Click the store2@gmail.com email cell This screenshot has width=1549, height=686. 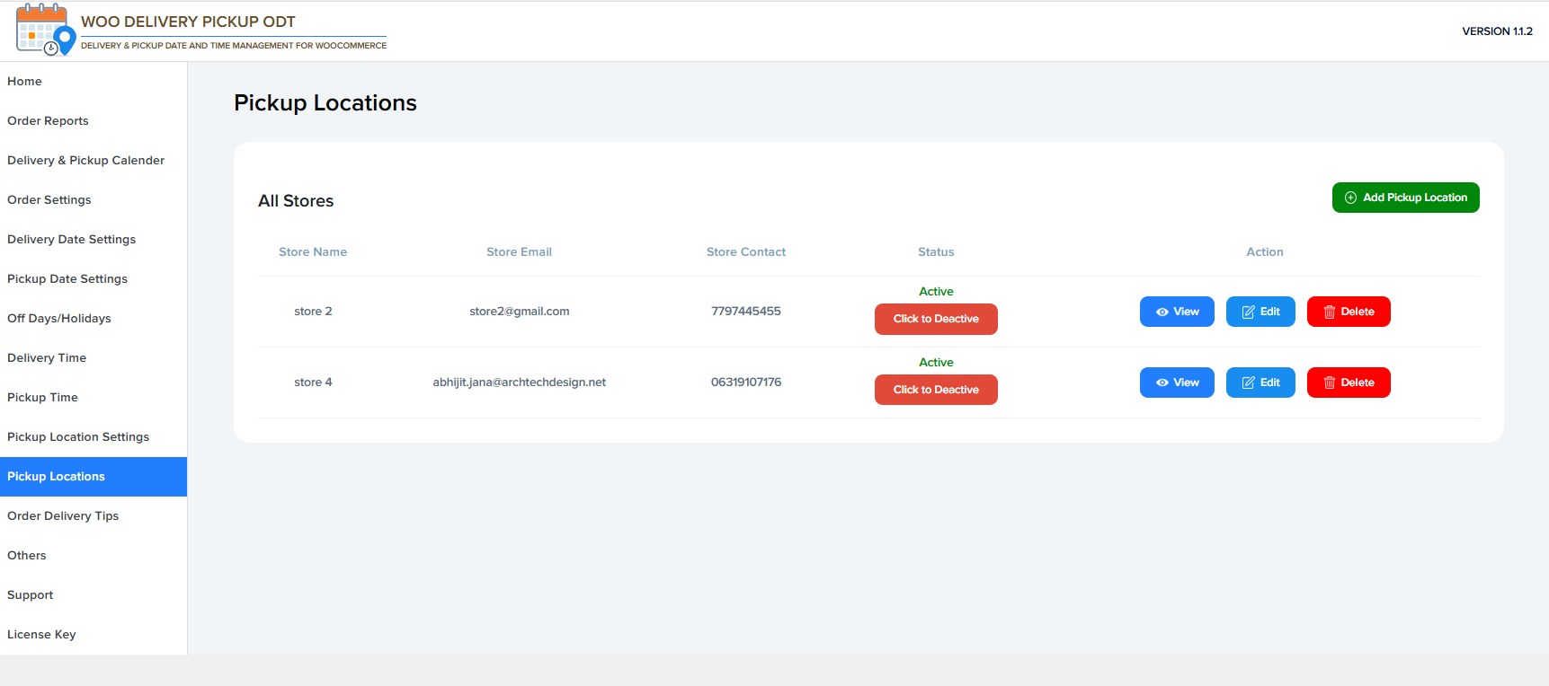519,312
